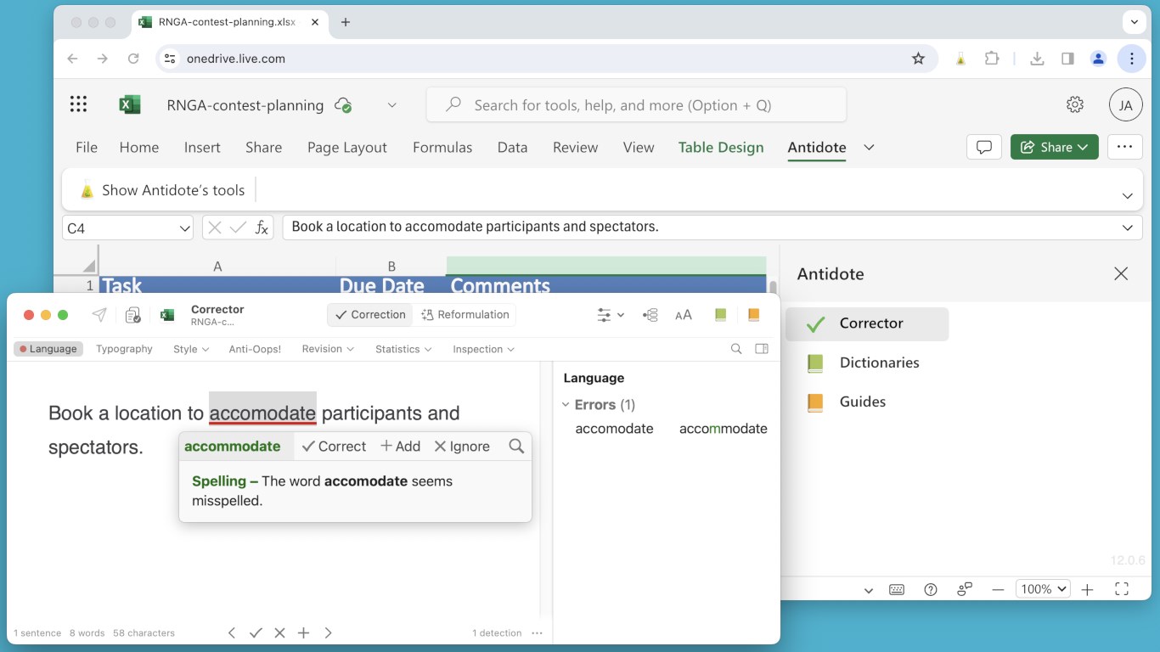Close the Antidote side pane
1160x652 pixels.
(x=1121, y=274)
